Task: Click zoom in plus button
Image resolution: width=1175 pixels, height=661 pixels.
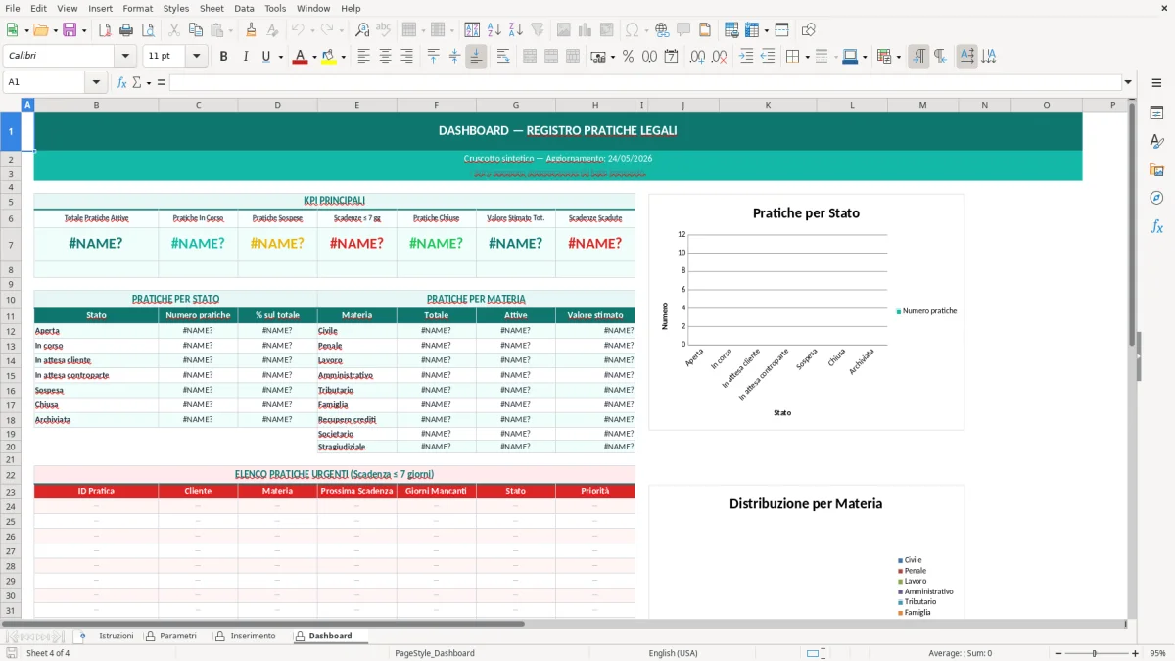Action: [1135, 653]
